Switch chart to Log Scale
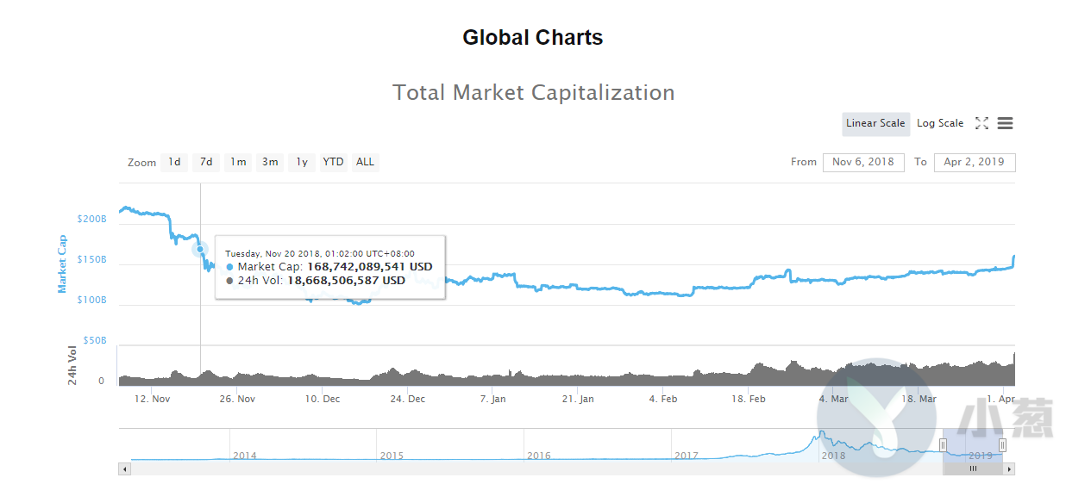 (940, 123)
